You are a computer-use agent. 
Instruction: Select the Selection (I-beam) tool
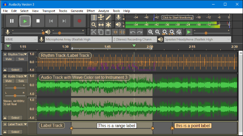coord(94,18)
